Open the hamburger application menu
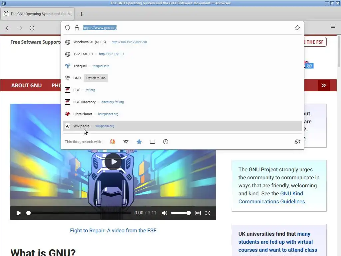The height and width of the screenshot is (256, 341). click(x=333, y=27)
